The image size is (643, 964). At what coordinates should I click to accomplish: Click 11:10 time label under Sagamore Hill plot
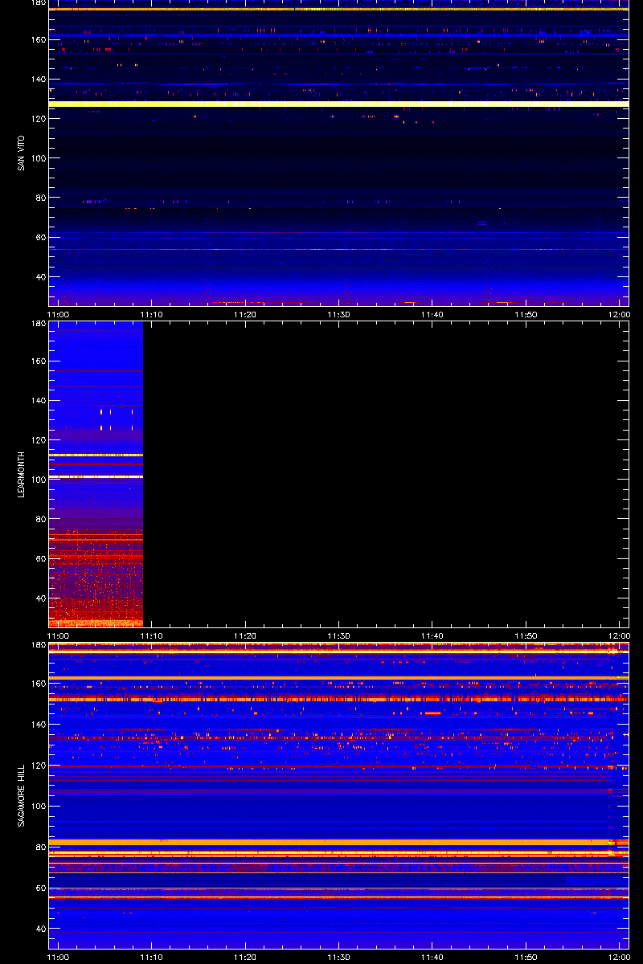(x=152, y=957)
